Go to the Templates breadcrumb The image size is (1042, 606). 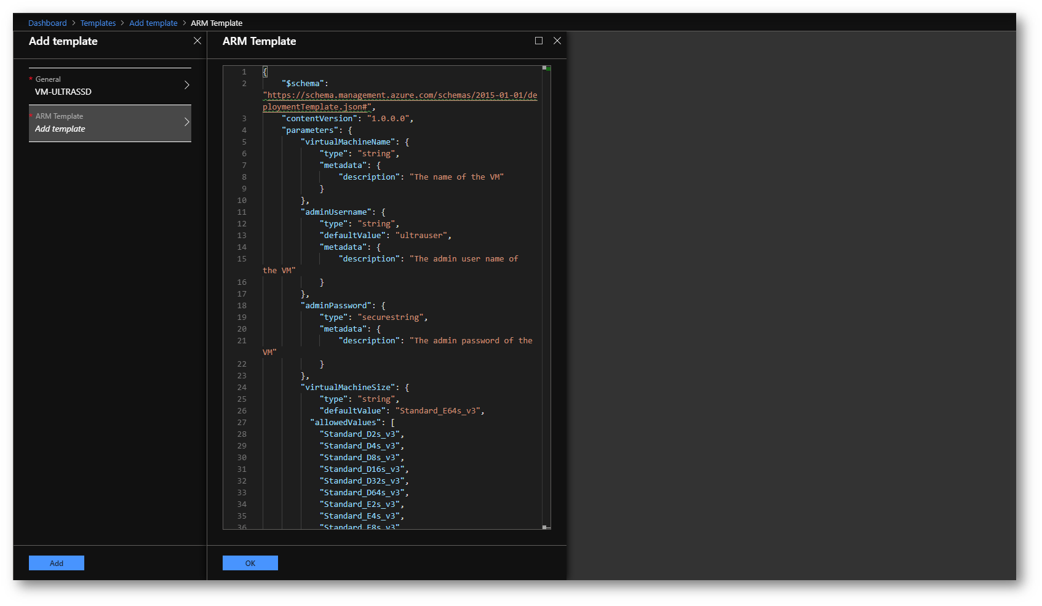(x=98, y=23)
